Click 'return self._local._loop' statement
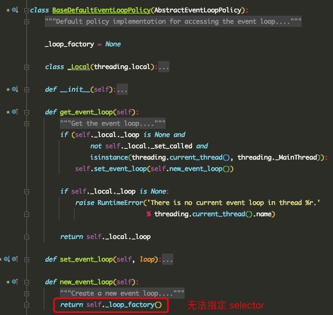333x315 pixels. click(105, 236)
